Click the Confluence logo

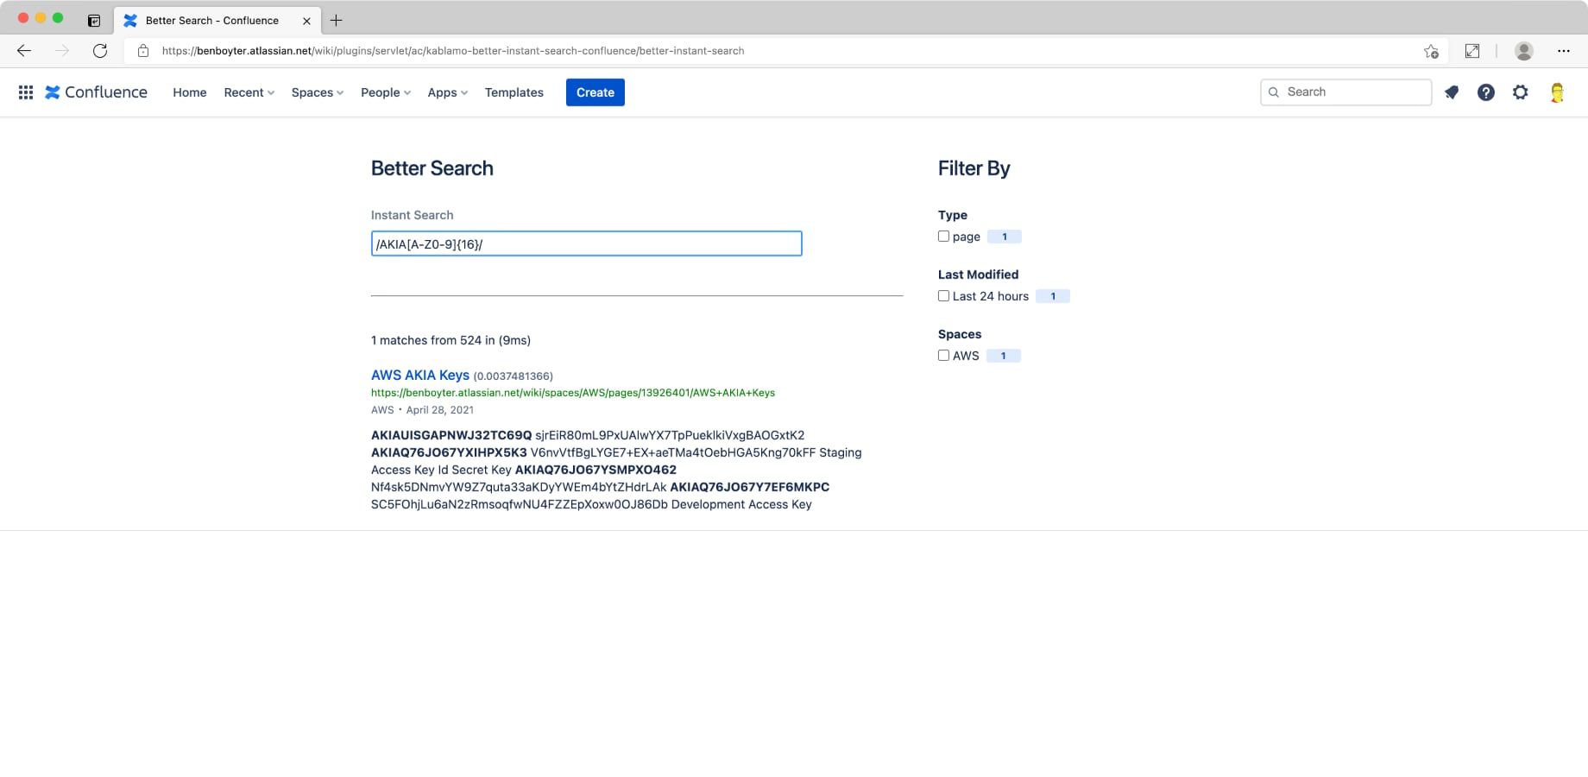97,92
